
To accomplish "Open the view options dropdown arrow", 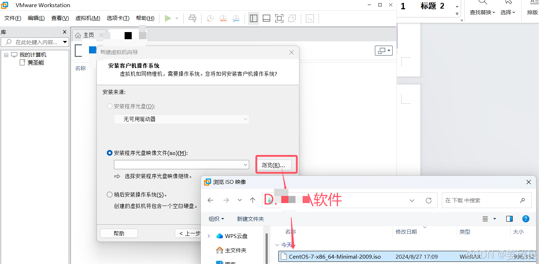I will pos(494,219).
